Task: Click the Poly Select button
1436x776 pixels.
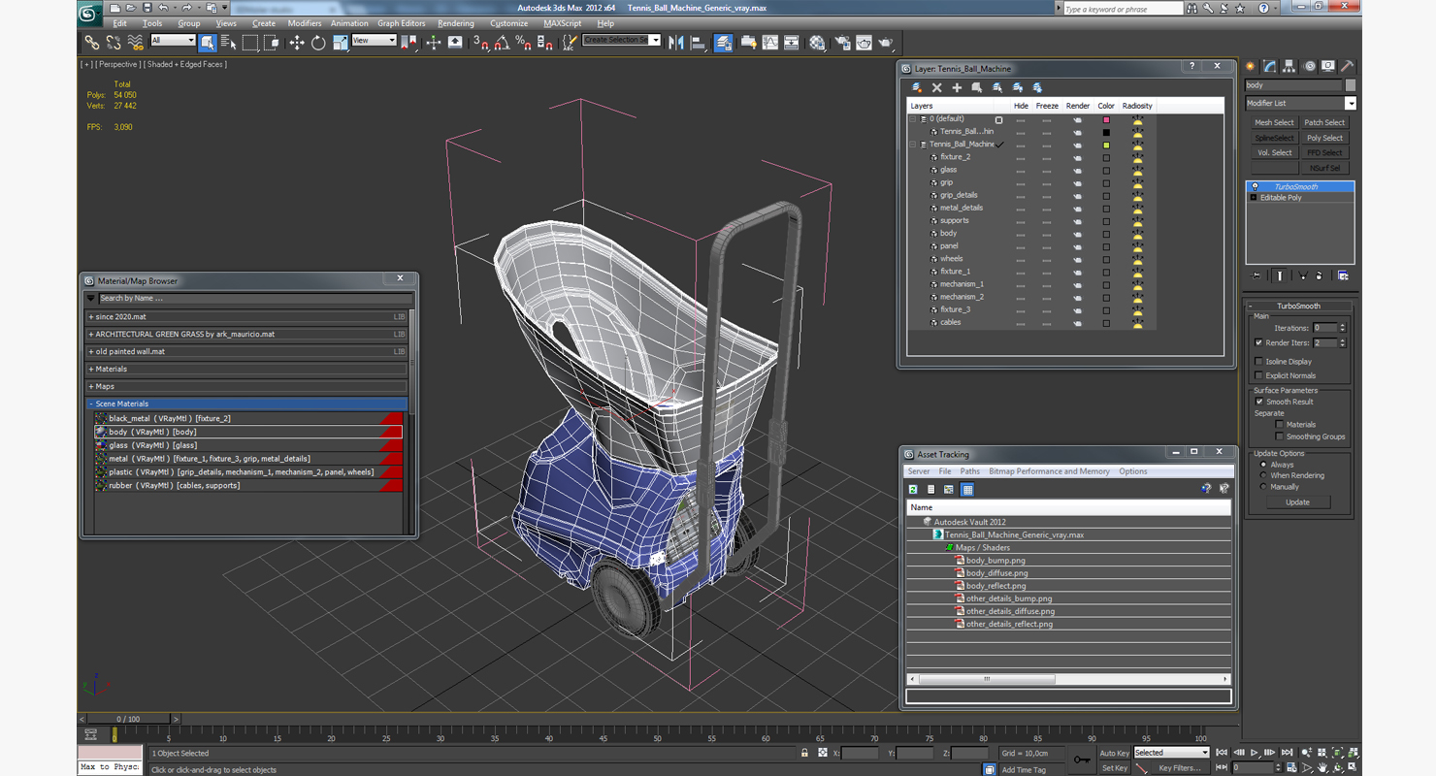Action: 1324,138
